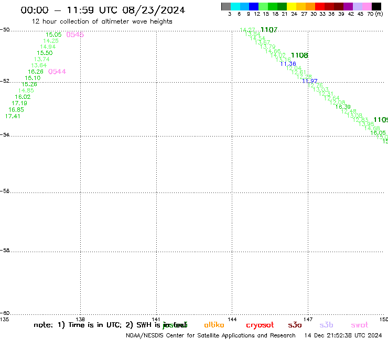Click the wave height value 16.26
Screen dimensions: 388x340
pyautogui.click(x=36, y=72)
